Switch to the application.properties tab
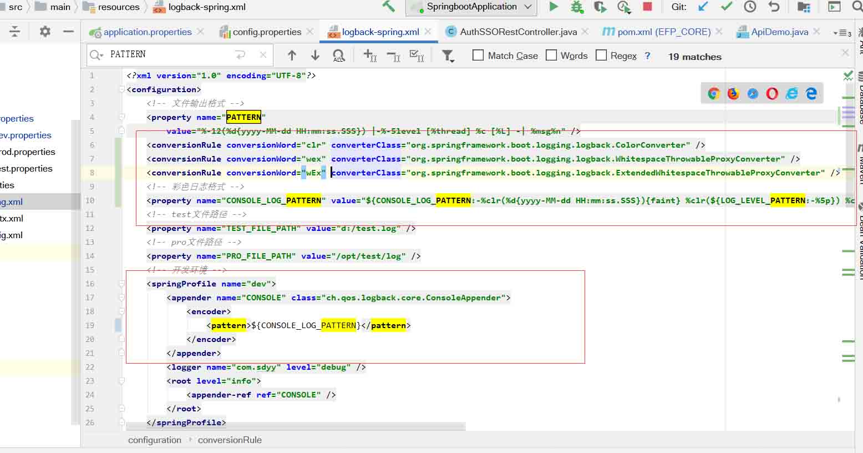This screenshot has width=863, height=453. coord(147,32)
